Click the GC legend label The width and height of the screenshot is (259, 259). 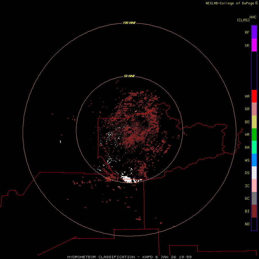(247, 198)
